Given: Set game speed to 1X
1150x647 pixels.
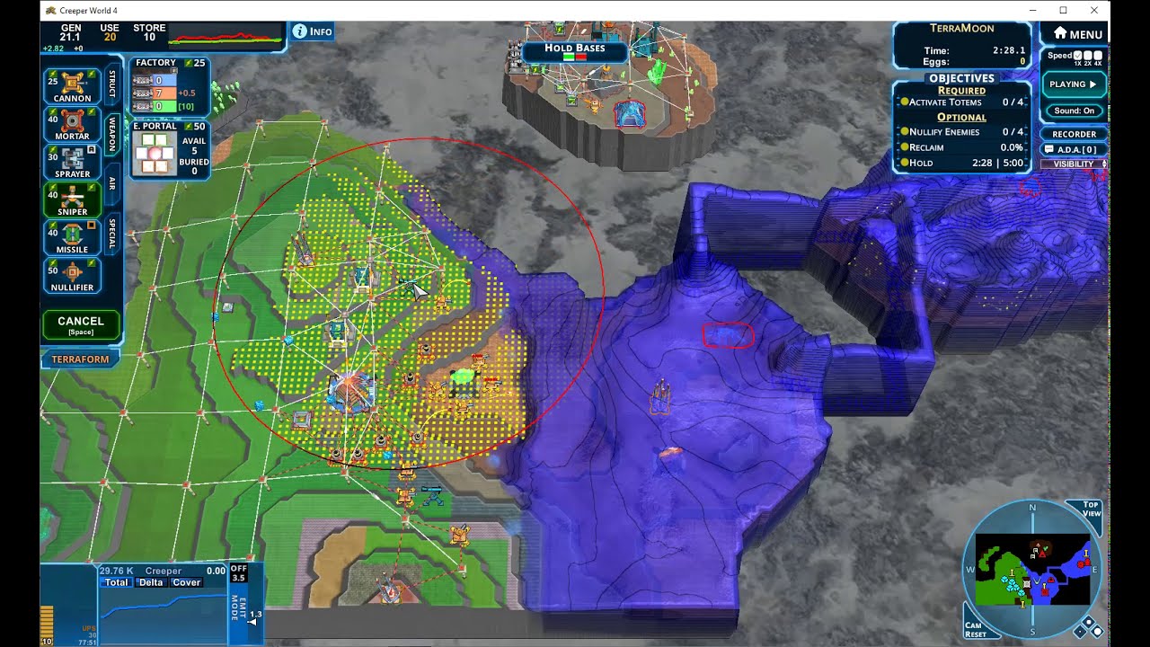Looking at the screenshot, I should point(1078,56).
